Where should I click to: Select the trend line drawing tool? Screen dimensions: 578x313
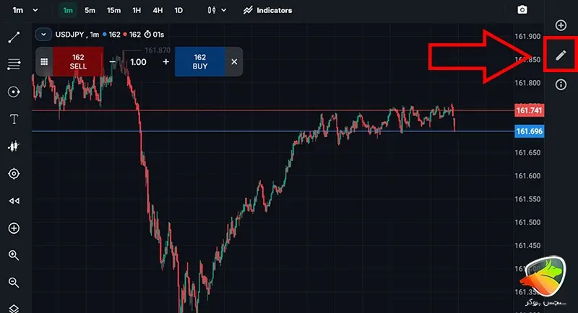point(14,38)
